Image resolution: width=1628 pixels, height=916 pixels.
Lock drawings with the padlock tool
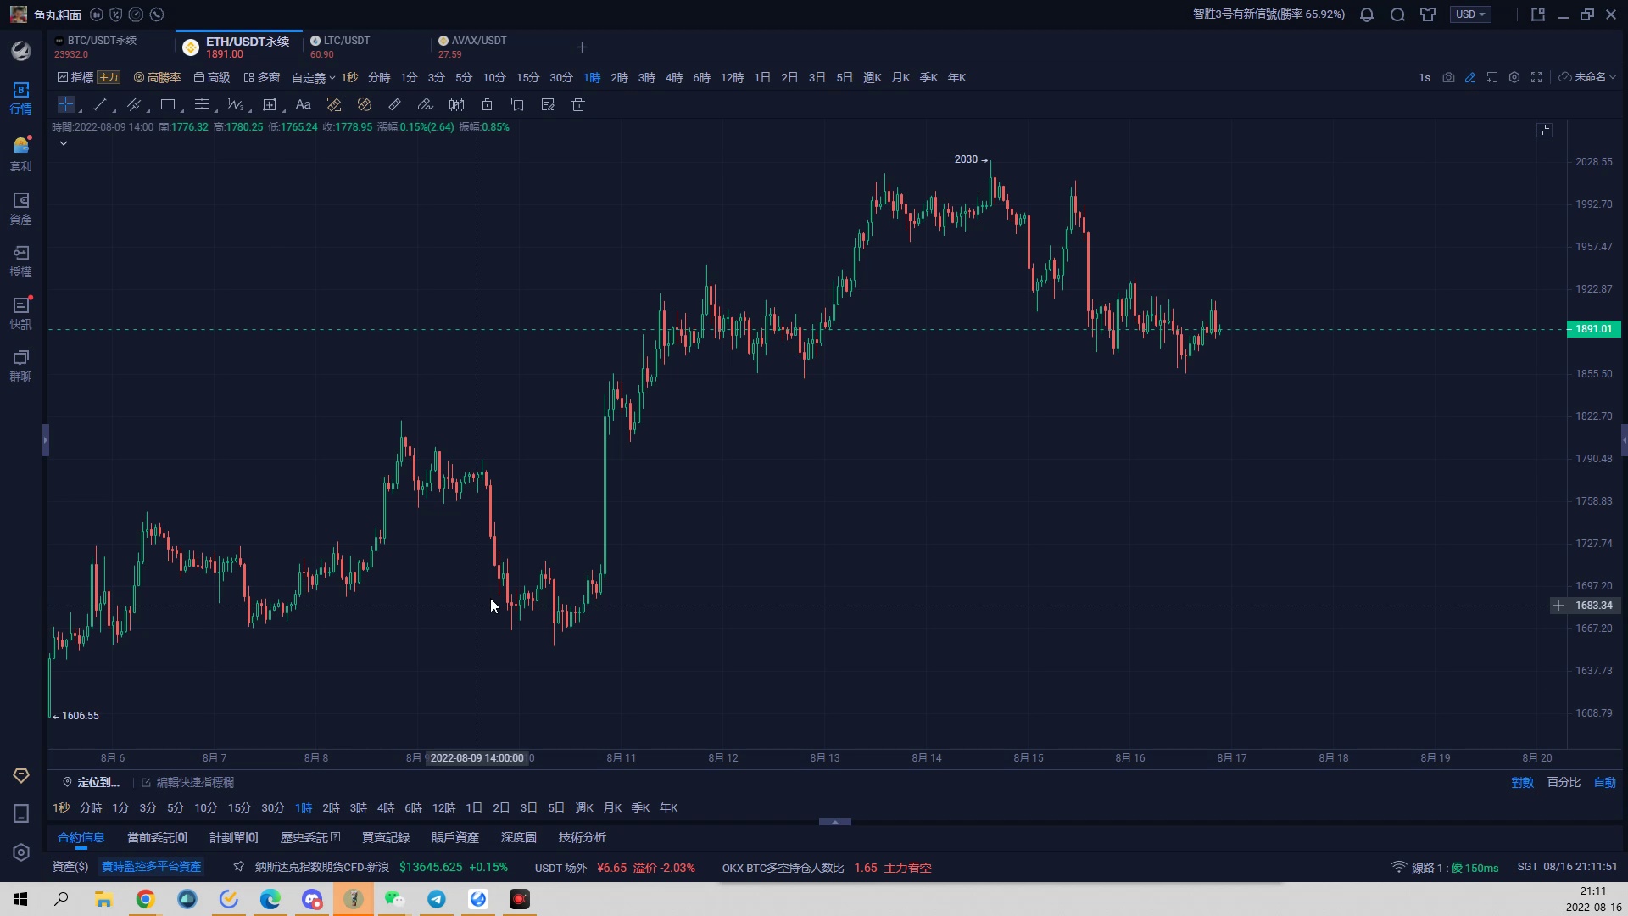(487, 105)
